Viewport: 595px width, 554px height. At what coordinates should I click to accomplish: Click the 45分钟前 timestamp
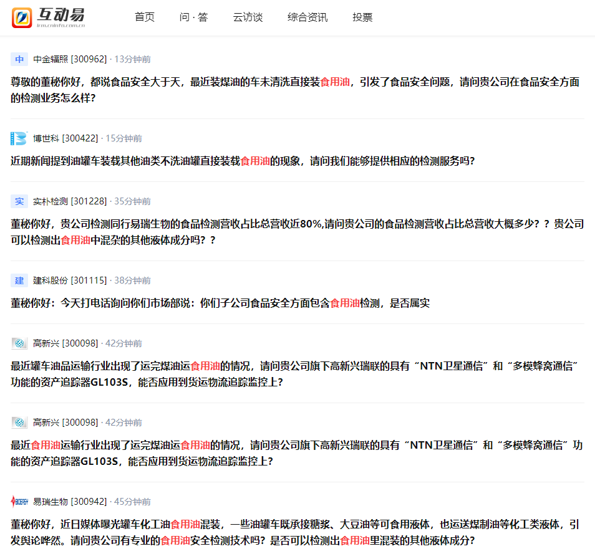pos(132,502)
